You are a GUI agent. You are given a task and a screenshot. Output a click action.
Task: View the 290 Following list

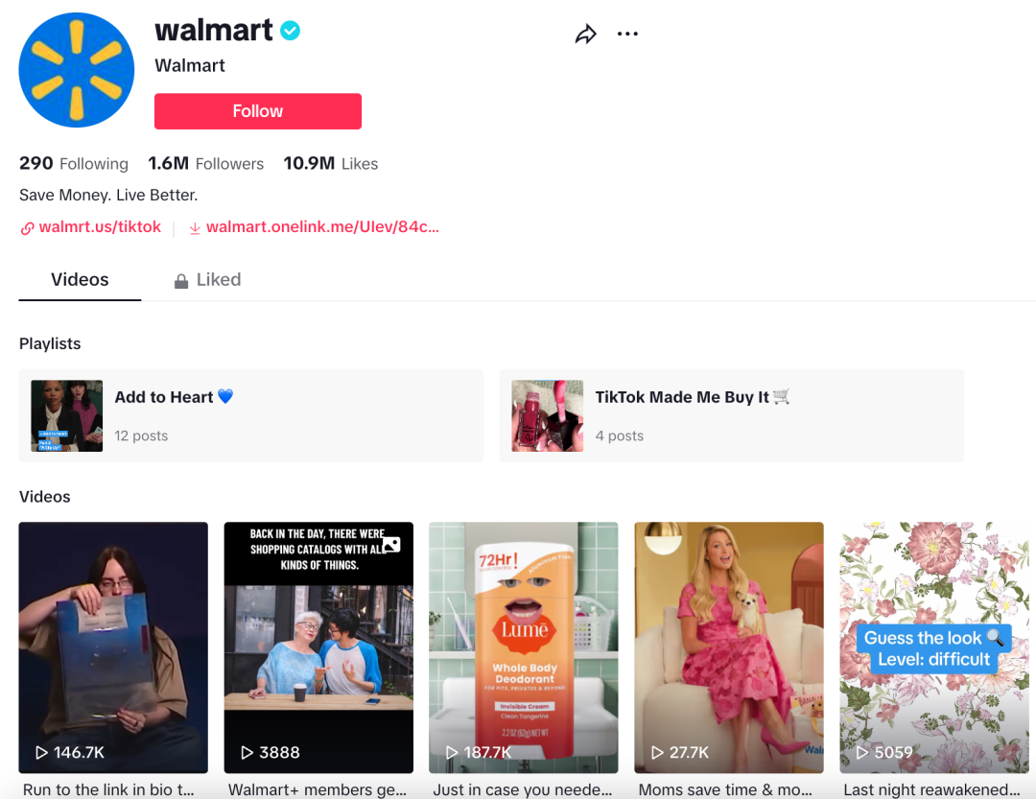(x=73, y=163)
